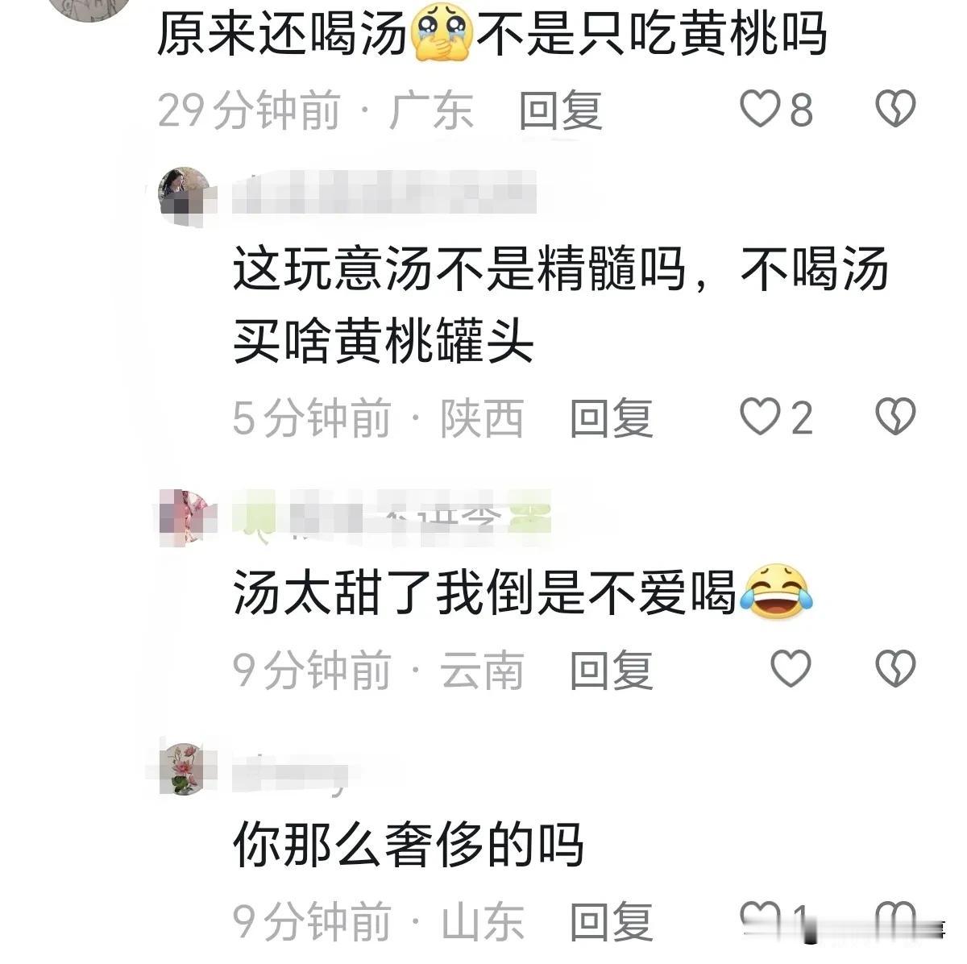This screenshot has height=964, width=967.
Task: Reply to the Shandong comment (回复)
Action: (x=612, y=921)
